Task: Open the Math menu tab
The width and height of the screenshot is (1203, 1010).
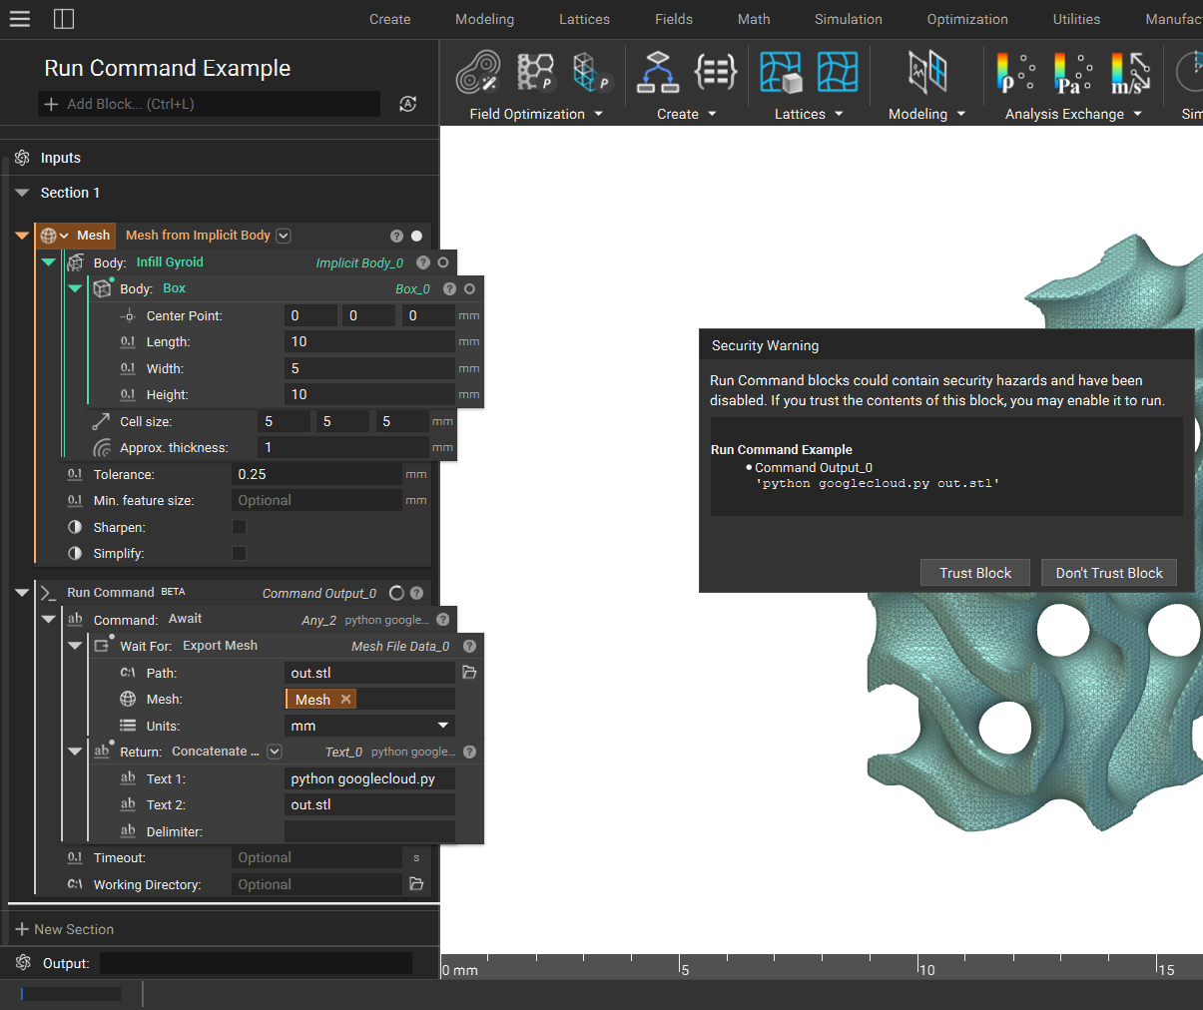Action: tap(754, 19)
